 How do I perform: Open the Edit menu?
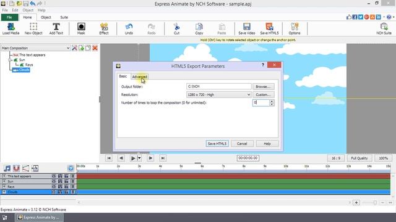point(15,10)
